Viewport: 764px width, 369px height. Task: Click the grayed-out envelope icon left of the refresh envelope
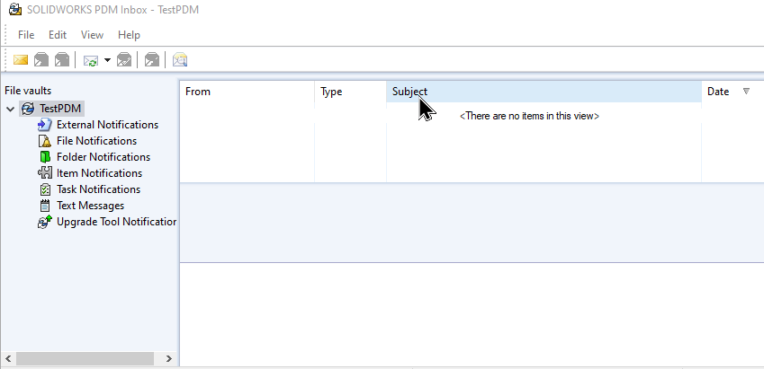(x=62, y=60)
